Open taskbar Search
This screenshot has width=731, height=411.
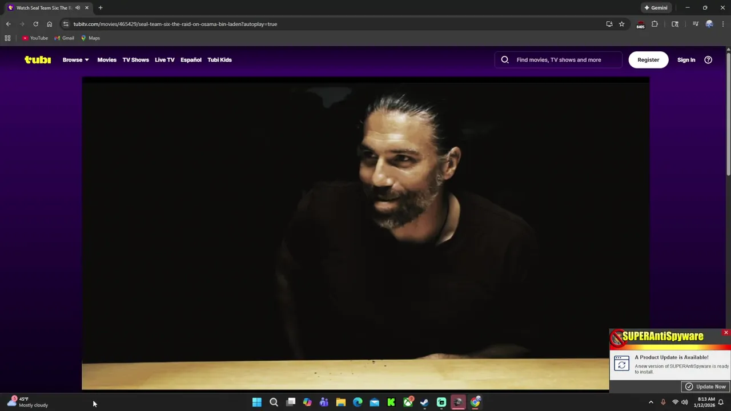click(x=274, y=402)
